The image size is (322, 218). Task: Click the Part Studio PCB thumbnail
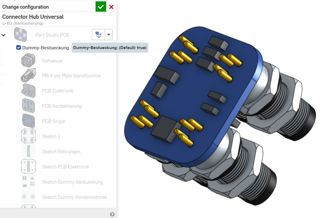coord(20,34)
